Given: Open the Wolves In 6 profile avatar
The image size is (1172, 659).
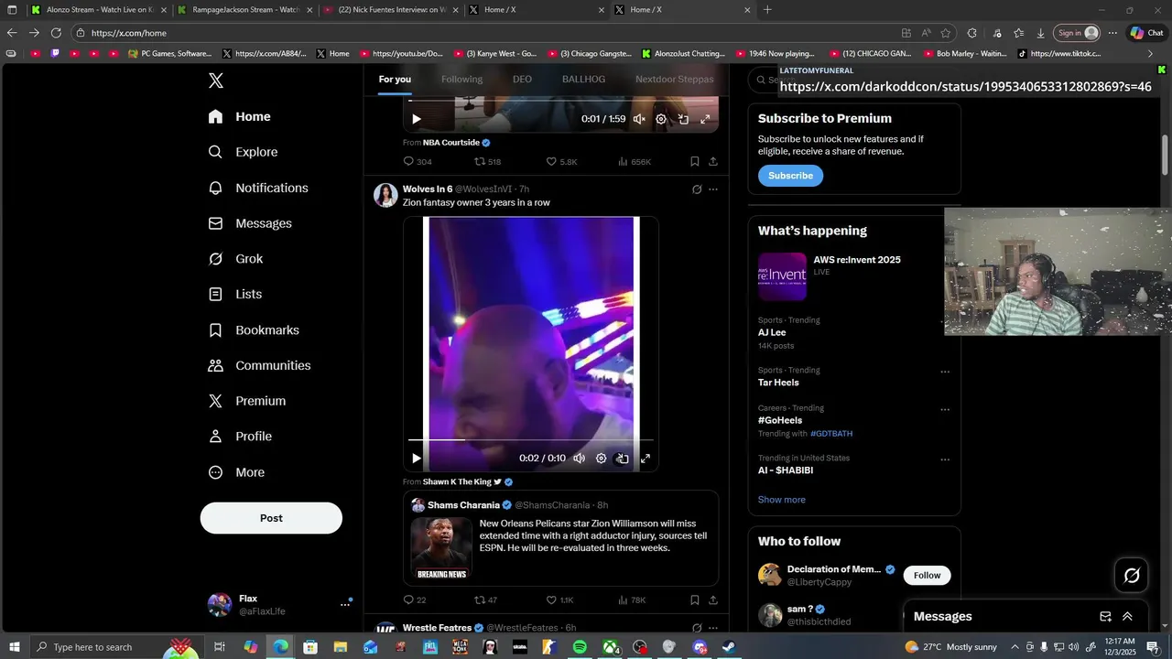Looking at the screenshot, I should (x=385, y=195).
